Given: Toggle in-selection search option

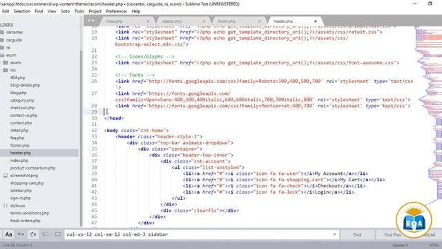Looking at the screenshot, I should tap(46, 234).
